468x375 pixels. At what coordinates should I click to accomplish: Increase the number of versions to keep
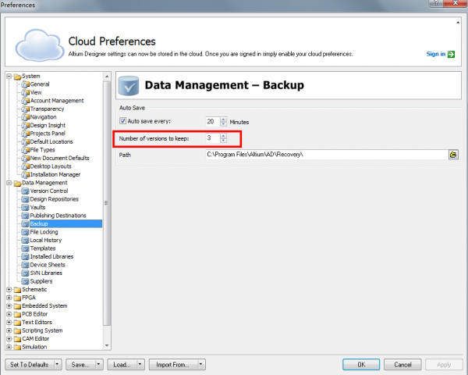tap(224, 135)
